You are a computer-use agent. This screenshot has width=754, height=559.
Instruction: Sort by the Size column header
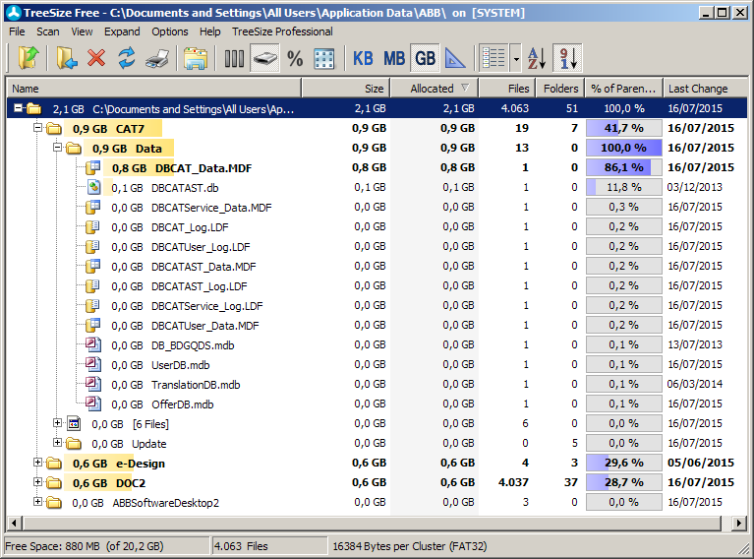(346, 89)
